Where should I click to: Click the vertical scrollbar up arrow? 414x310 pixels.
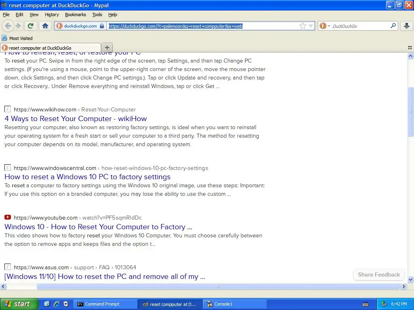(x=410, y=56)
